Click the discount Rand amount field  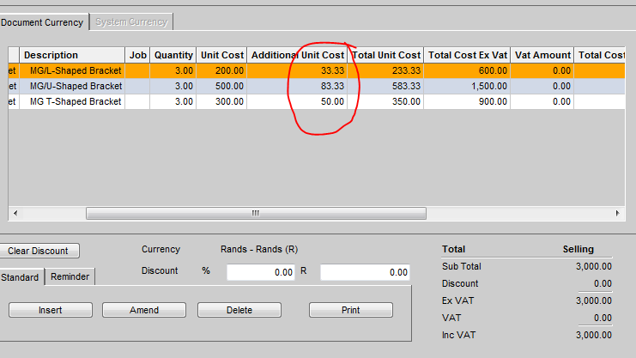[x=366, y=272]
